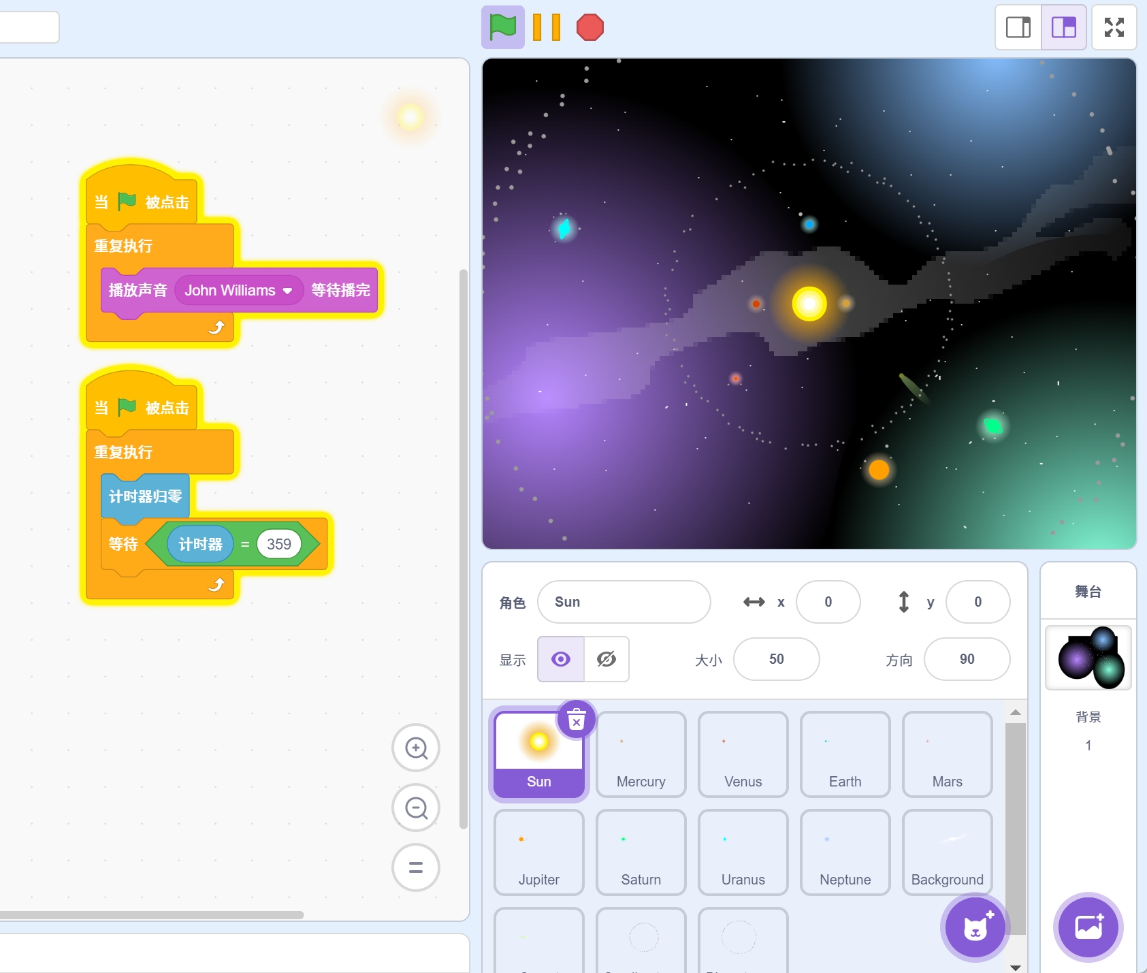
Task: Zoom out of the code workspace
Action: click(416, 808)
